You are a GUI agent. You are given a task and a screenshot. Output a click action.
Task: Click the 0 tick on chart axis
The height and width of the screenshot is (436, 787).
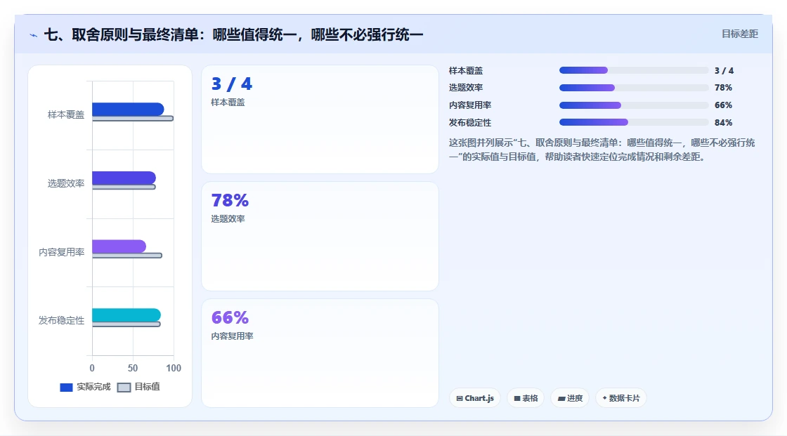[92, 368]
